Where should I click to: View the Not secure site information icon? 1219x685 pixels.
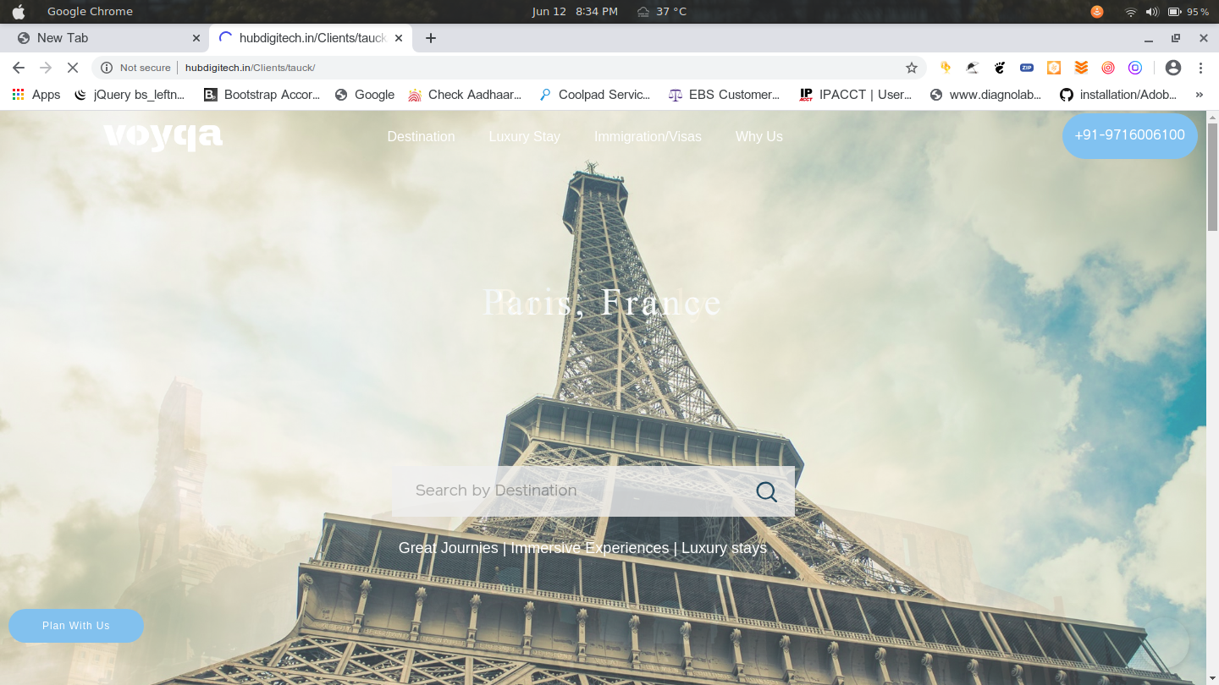coord(107,68)
